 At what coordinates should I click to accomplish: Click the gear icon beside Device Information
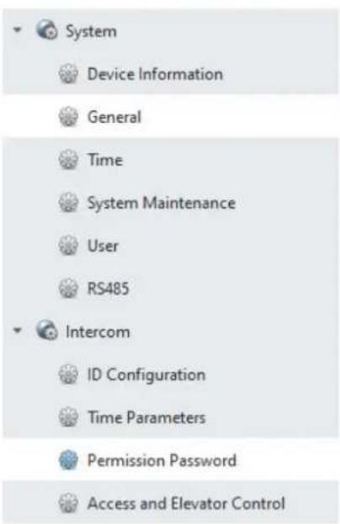tap(68, 73)
